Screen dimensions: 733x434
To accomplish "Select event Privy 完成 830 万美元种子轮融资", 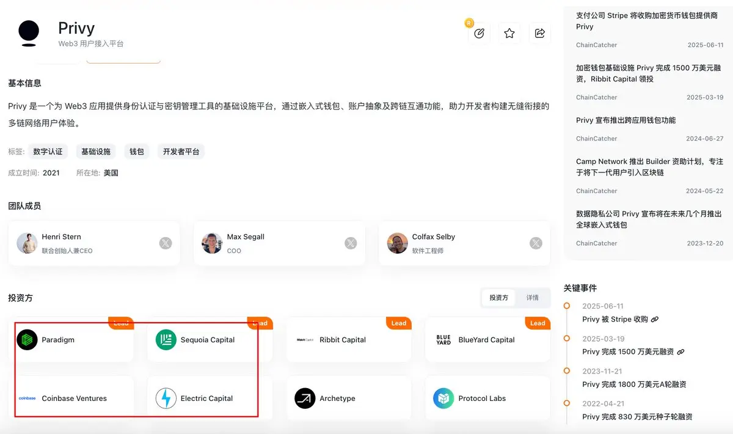I will pos(637,417).
